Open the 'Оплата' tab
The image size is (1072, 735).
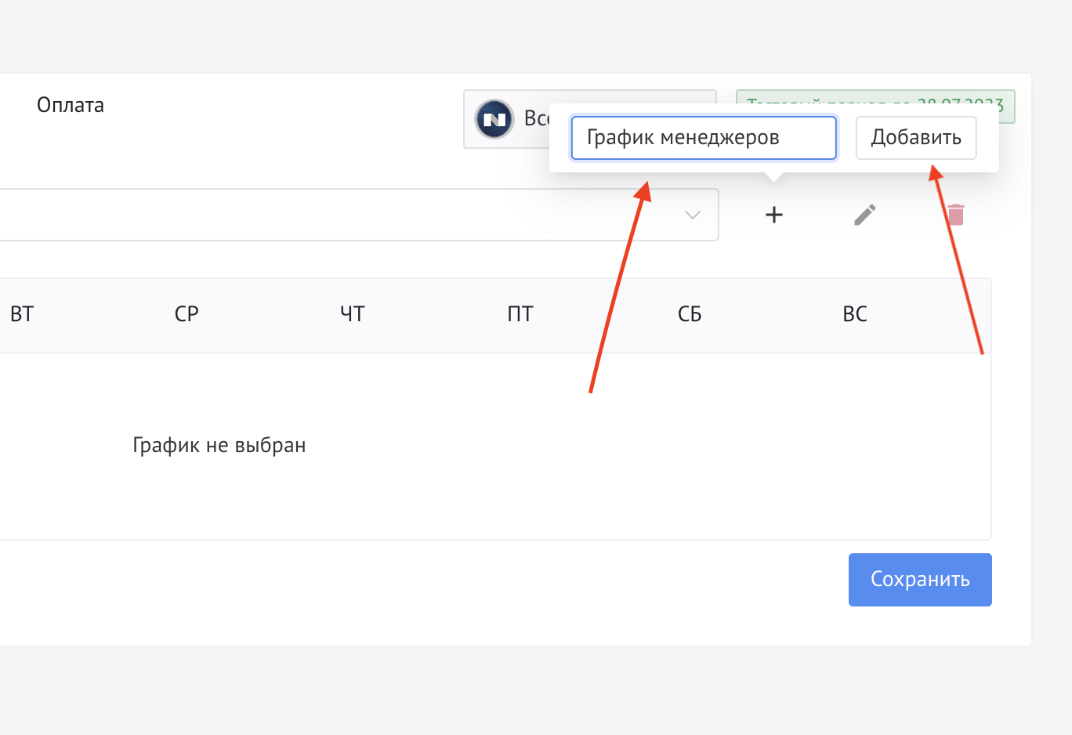point(71,105)
